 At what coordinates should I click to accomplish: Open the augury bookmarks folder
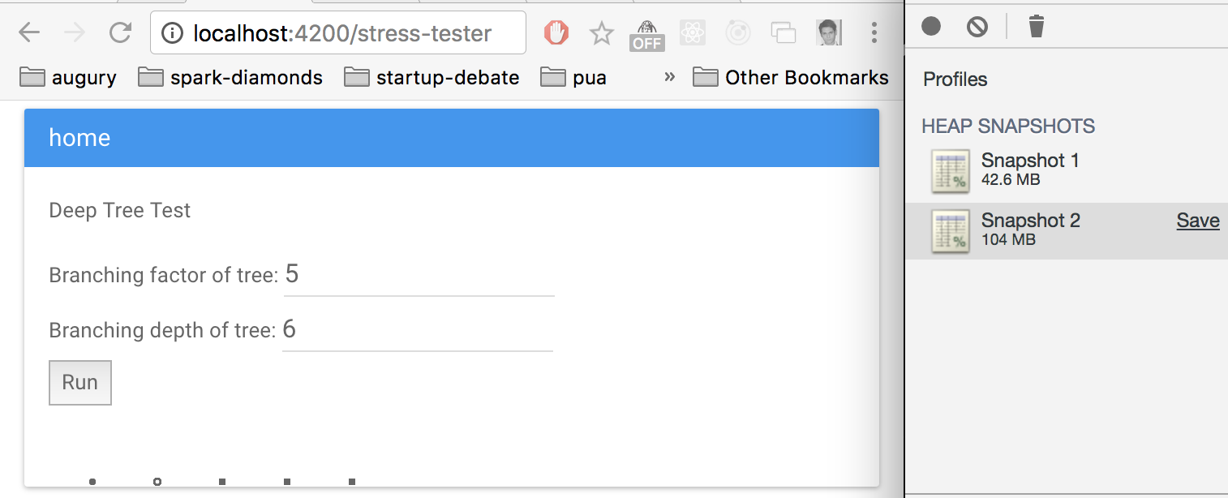(68, 77)
